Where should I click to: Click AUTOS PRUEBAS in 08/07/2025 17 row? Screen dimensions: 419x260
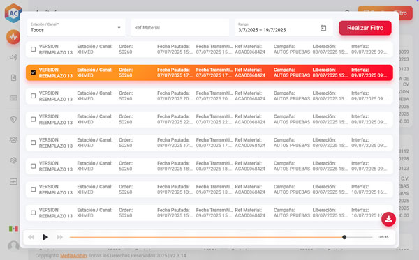click(x=292, y=145)
